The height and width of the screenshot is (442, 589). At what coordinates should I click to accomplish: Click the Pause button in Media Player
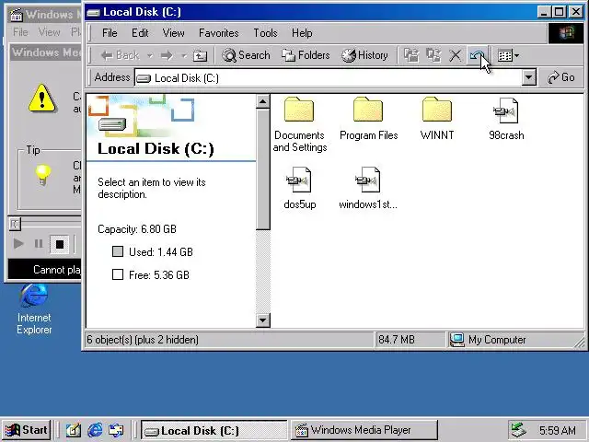tap(39, 244)
